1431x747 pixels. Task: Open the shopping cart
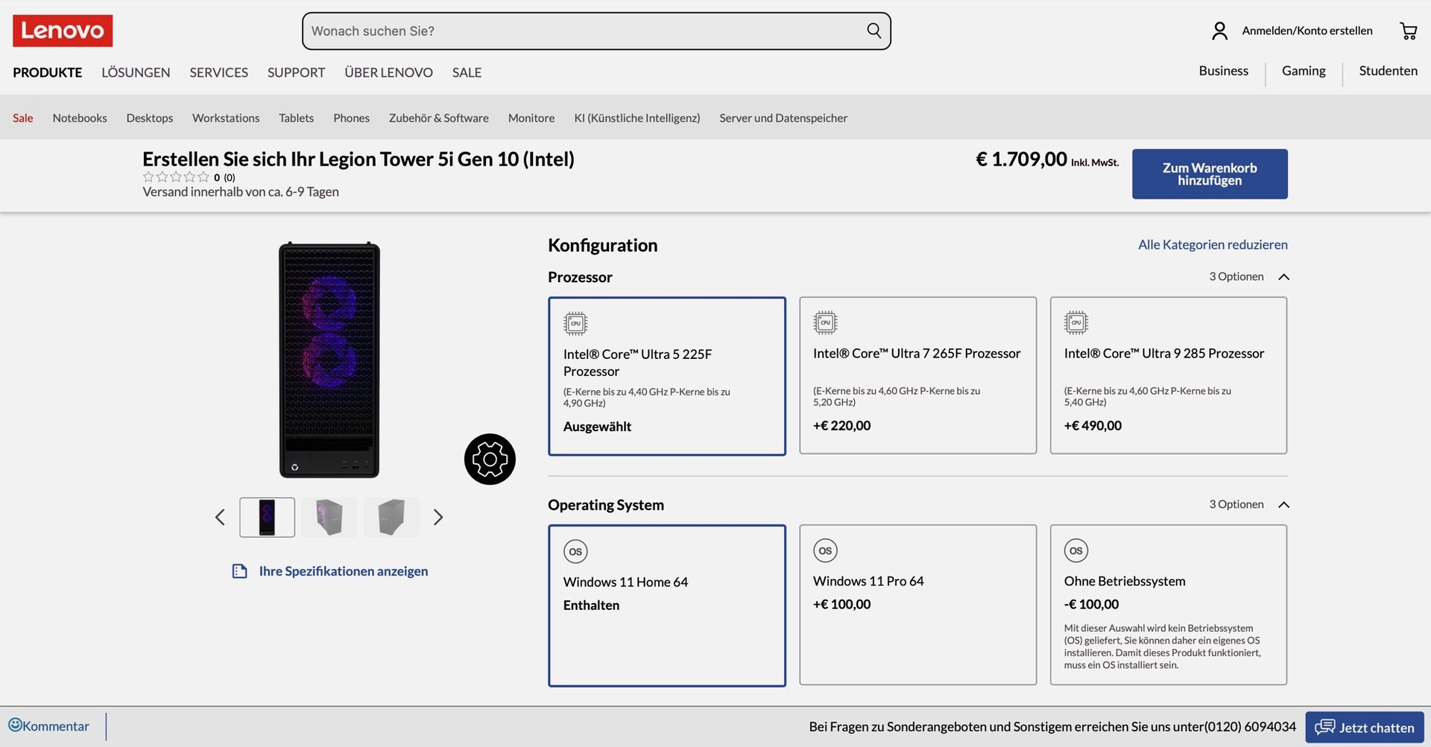(x=1408, y=31)
